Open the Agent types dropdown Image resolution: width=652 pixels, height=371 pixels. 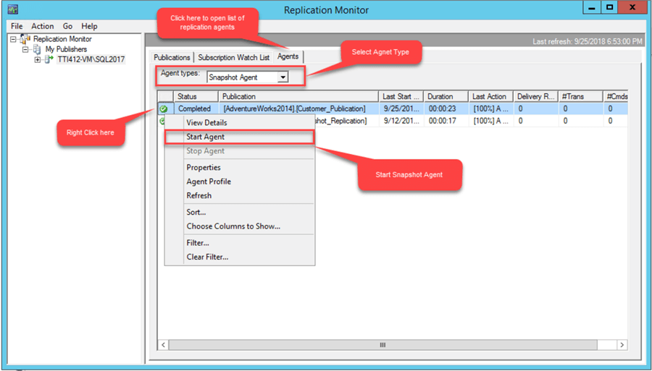pyautogui.click(x=283, y=77)
